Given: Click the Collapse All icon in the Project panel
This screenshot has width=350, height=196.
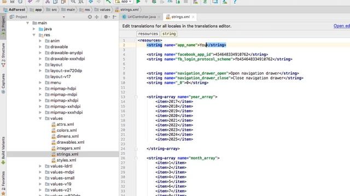Looking at the screenshot, I should pyautogui.click(x=97, y=17).
